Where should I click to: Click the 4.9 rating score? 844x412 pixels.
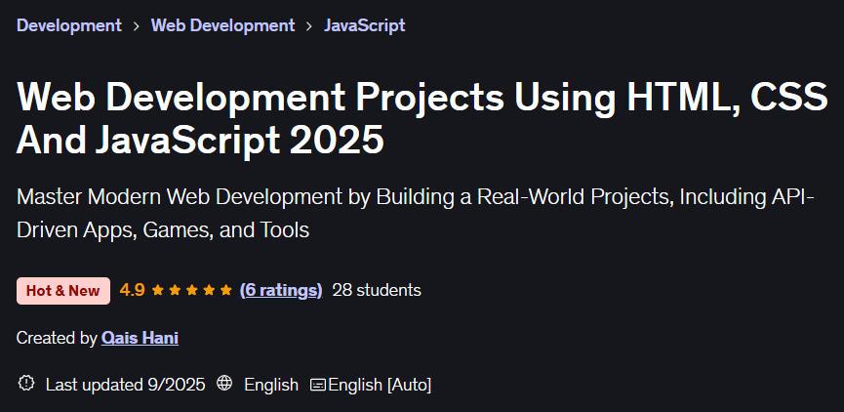tap(132, 291)
